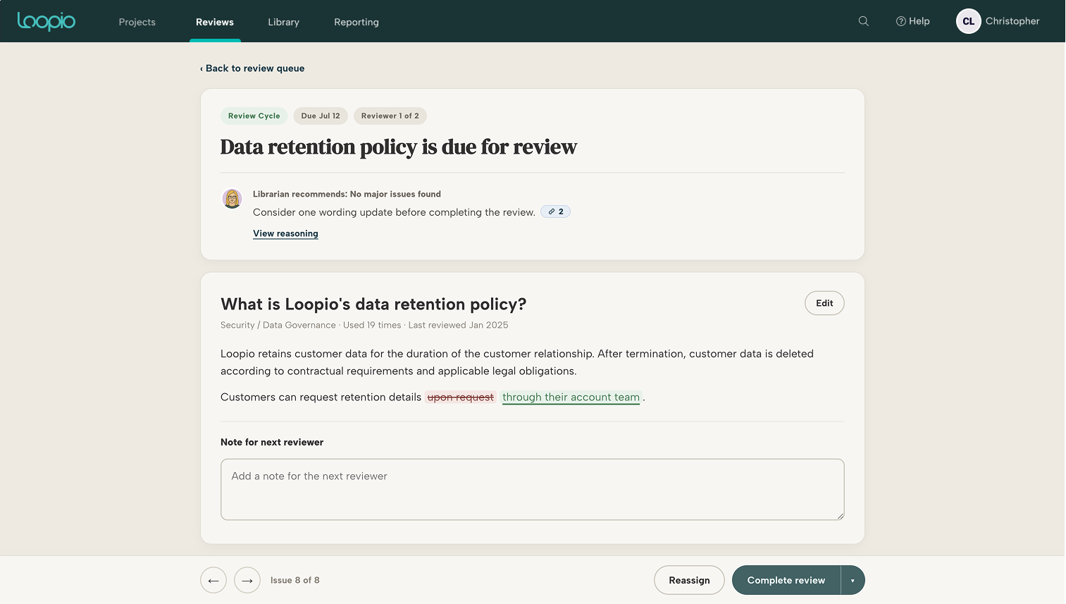Viewport: 1066px width, 604px height.
Task: Click the CL user avatar
Action: tap(968, 21)
